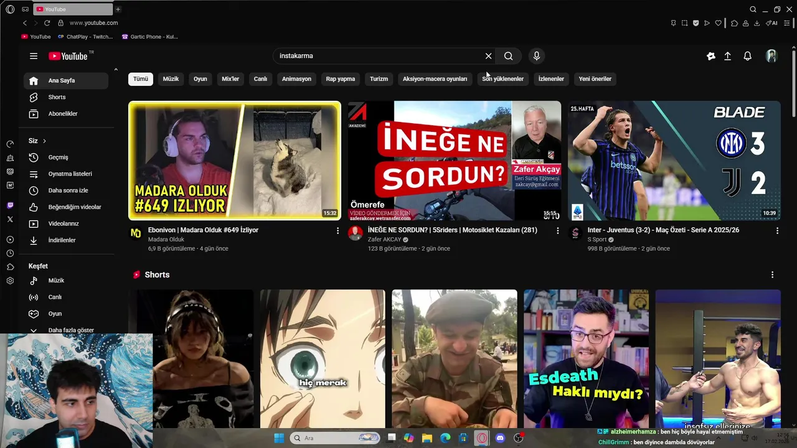The height and width of the screenshot is (448, 797).
Task: Open Videolarınız
Action: pos(66,223)
